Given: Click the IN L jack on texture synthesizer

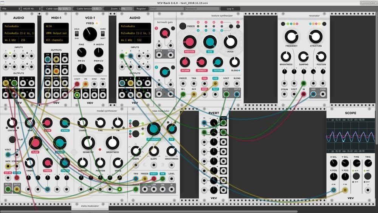Looking at the screenshot, I should point(183,95).
